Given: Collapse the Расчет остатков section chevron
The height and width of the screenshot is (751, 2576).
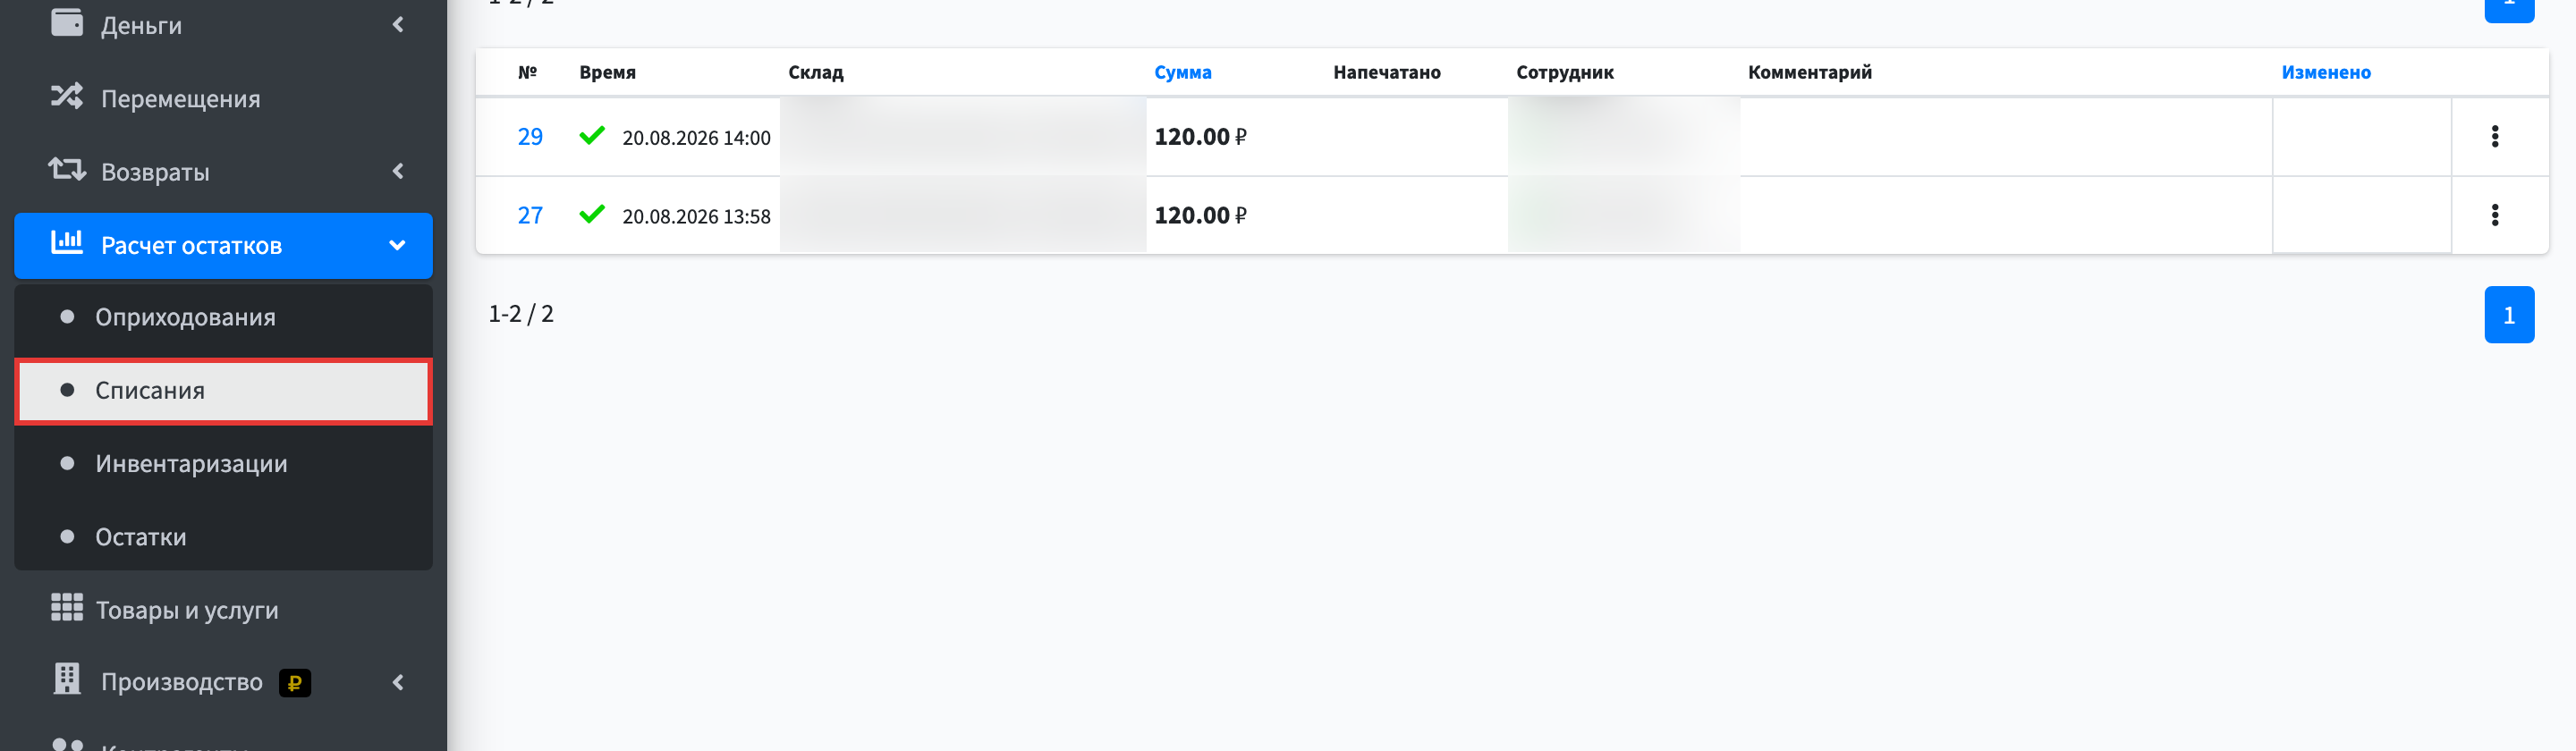Looking at the screenshot, I should [397, 245].
